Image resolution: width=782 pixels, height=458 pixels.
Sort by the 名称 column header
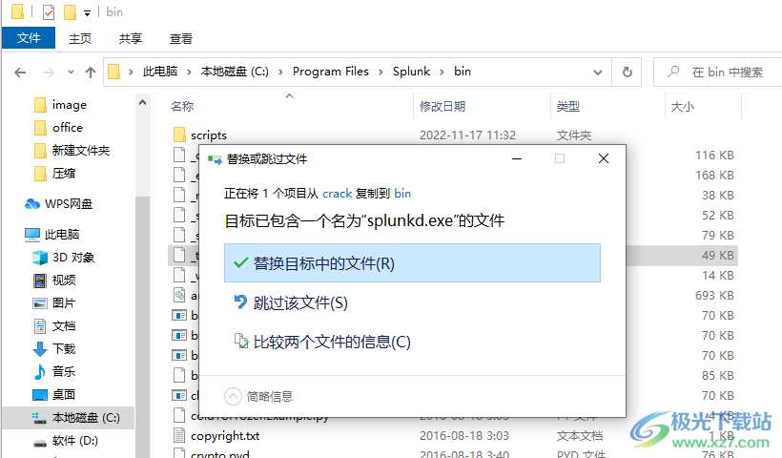pos(182,106)
